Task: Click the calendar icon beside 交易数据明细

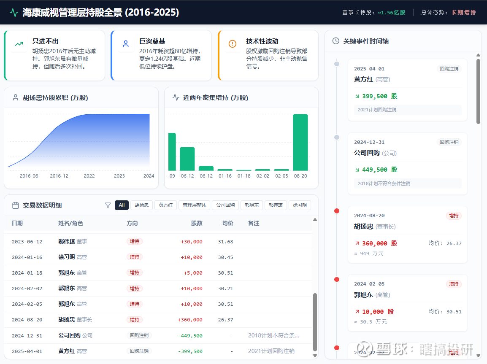Action: [x=15, y=205]
